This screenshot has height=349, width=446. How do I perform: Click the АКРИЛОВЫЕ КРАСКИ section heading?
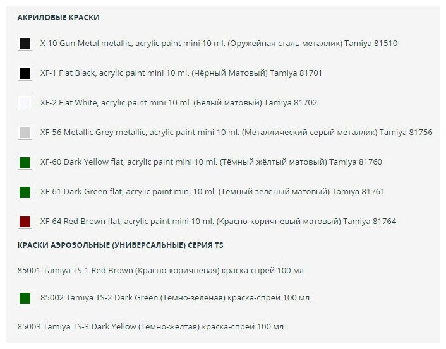(59, 17)
